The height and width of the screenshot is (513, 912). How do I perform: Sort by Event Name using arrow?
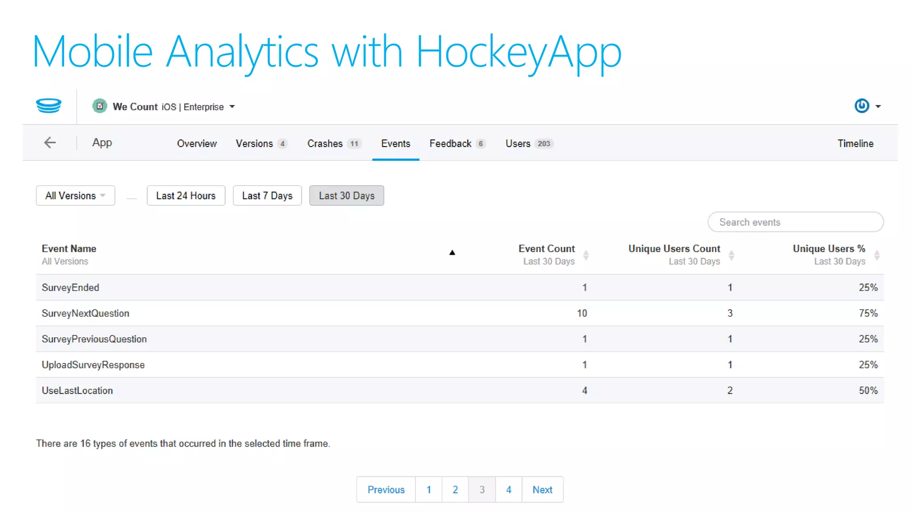[452, 252]
